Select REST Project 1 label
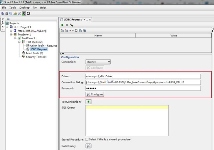Screen dimensions: 214x150 click(x=22, y=27)
